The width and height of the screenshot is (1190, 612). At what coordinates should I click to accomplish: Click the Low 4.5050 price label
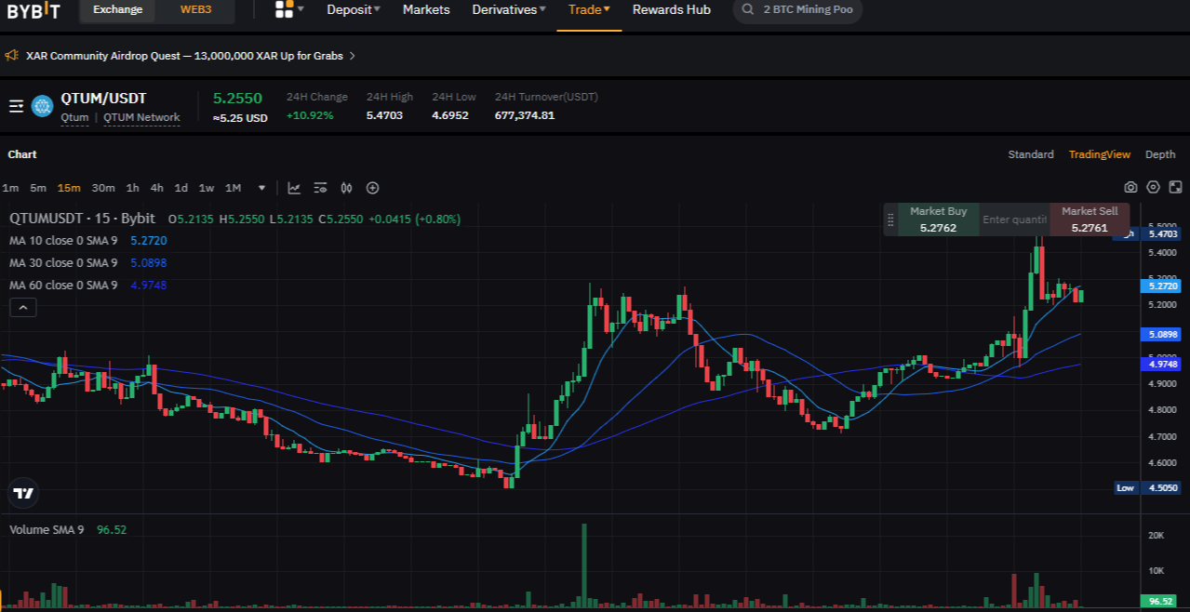pos(1149,487)
